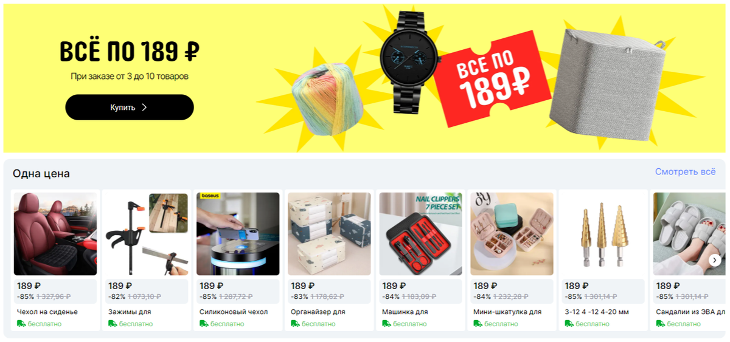Screen dimensions: 730x342
Task: Click the red ВСЕ ПО 189₽ ticket
Action: point(493,80)
